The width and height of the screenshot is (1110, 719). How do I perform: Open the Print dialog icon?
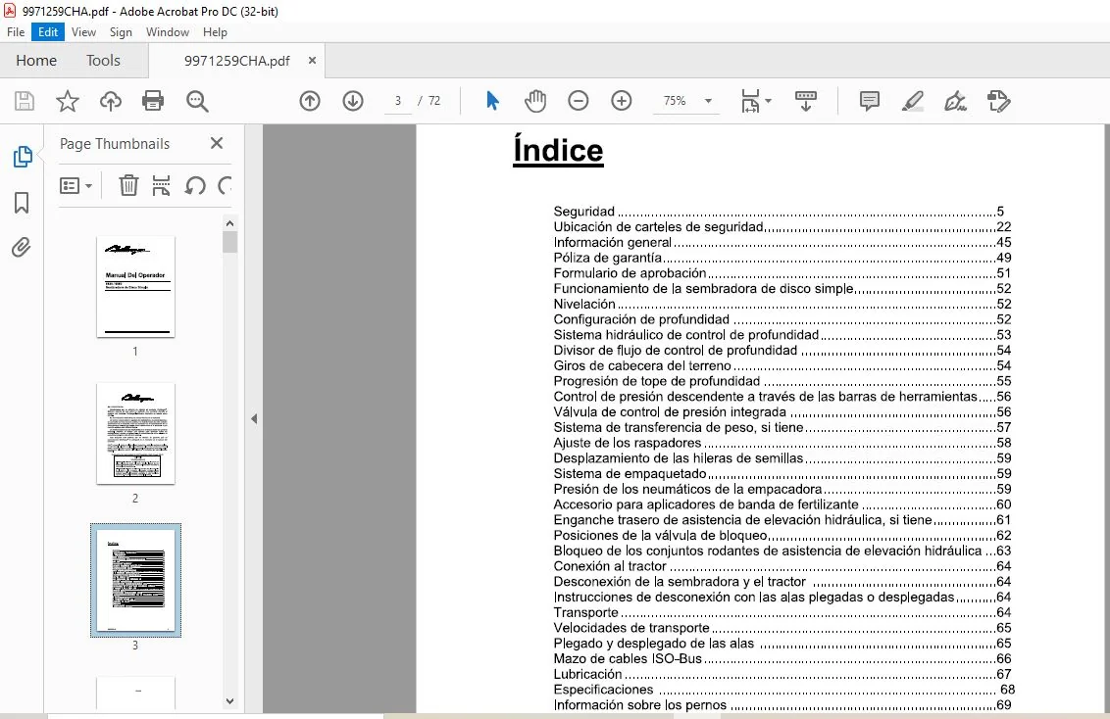pyautogui.click(x=153, y=101)
